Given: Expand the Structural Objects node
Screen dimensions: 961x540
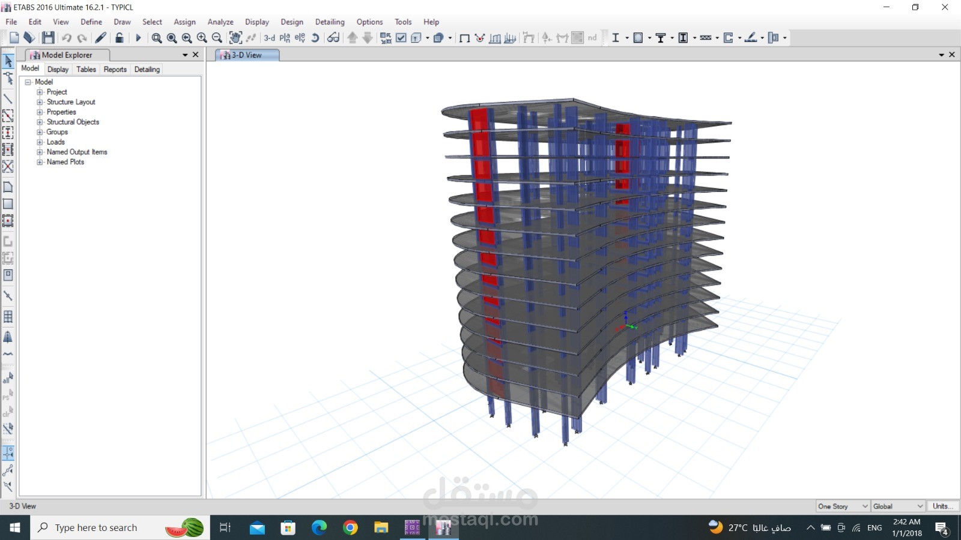Looking at the screenshot, I should (x=40, y=122).
